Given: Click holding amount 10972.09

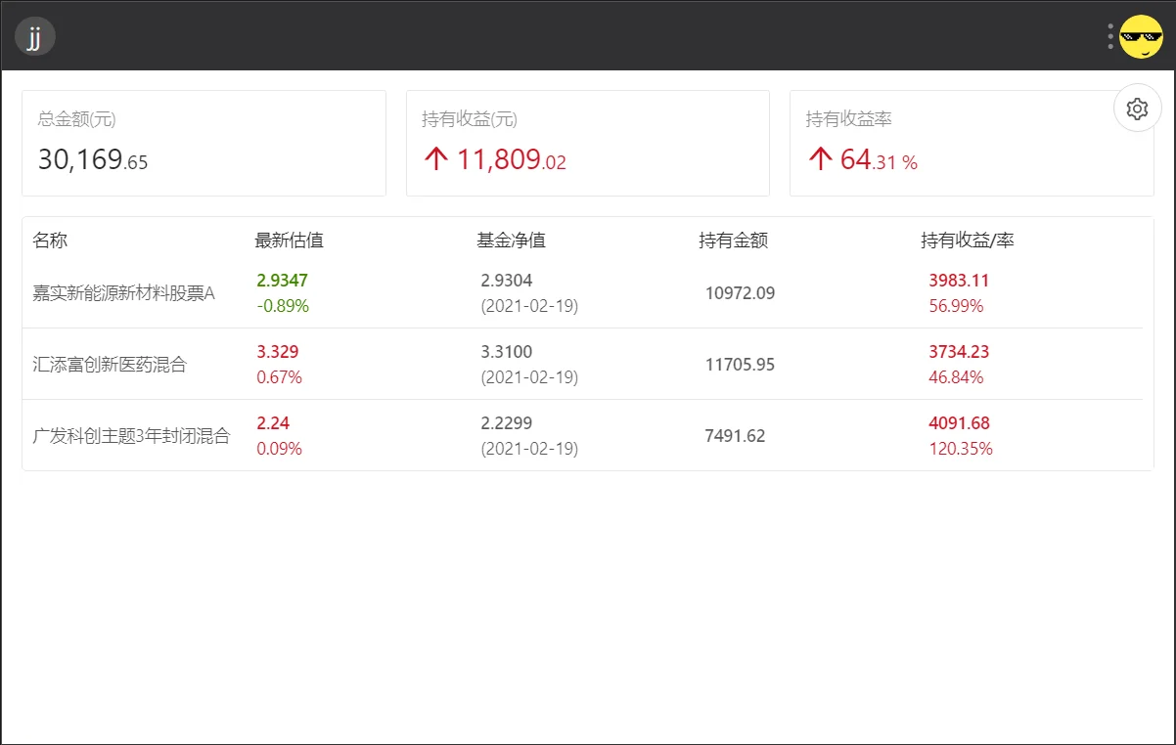Looking at the screenshot, I should pyautogui.click(x=740, y=293).
